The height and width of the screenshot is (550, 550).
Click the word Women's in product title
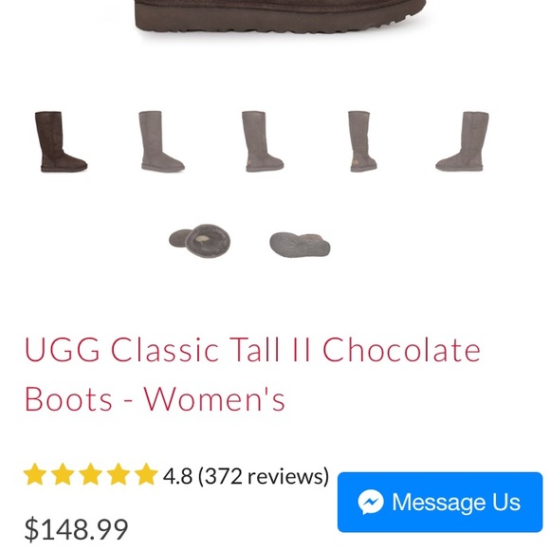point(214,399)
